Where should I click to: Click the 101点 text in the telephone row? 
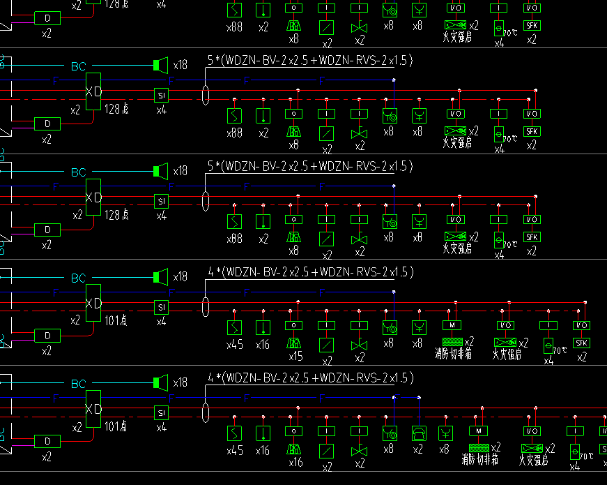coord(116,426)
